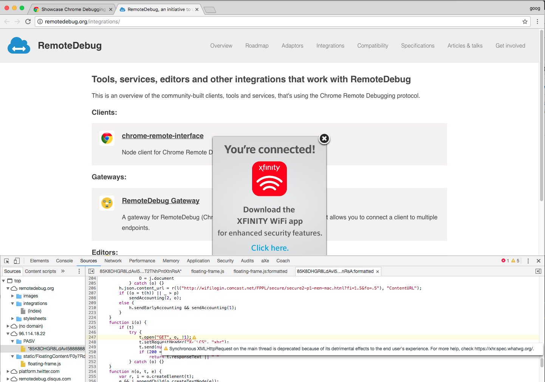Click the RemoteDebug cloud logo
The height and width of the screenshot is (382, 545).
[19, 46]
